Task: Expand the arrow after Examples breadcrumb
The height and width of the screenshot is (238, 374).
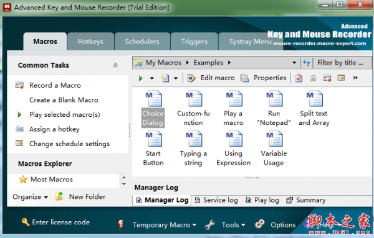Action: pos(229,63)
